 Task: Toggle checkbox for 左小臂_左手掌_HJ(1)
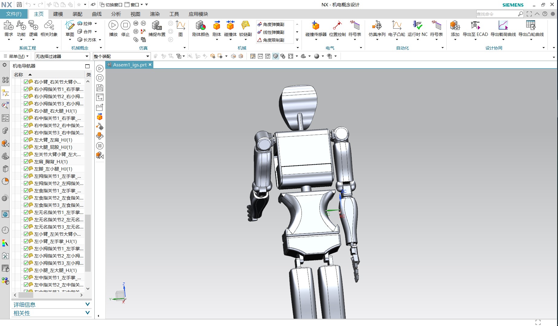point(26,241)
